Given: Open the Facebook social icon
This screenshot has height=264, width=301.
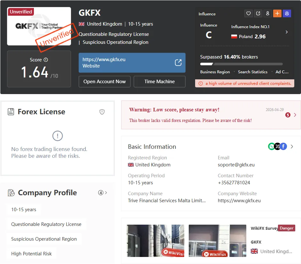Looking at the screenshot, I should point(283,147).
